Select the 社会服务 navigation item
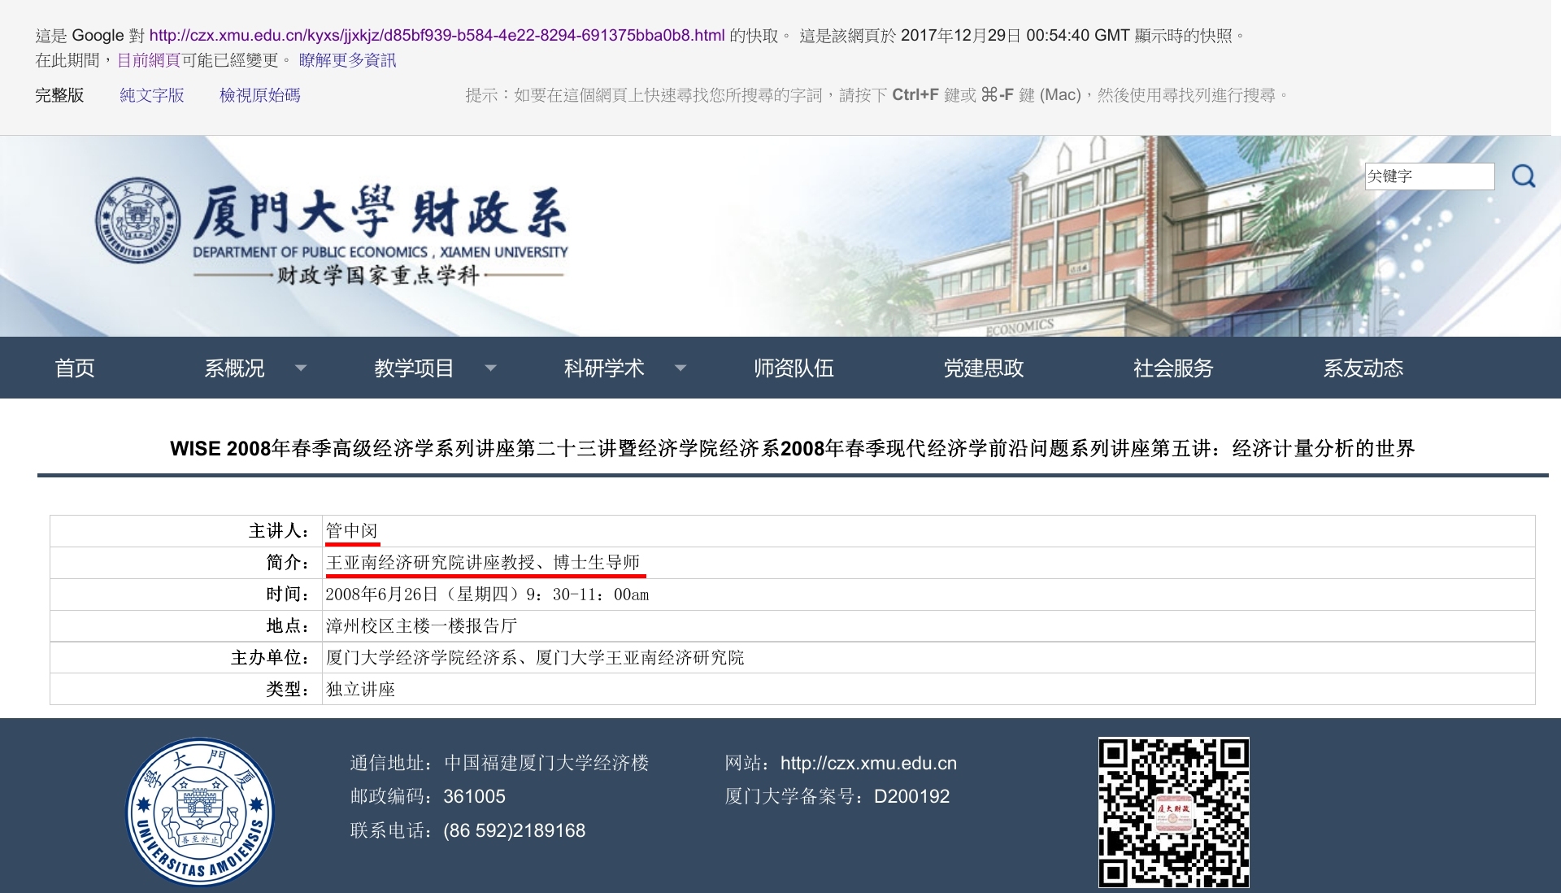1561x893 pixels. (x=1172, y=368)
